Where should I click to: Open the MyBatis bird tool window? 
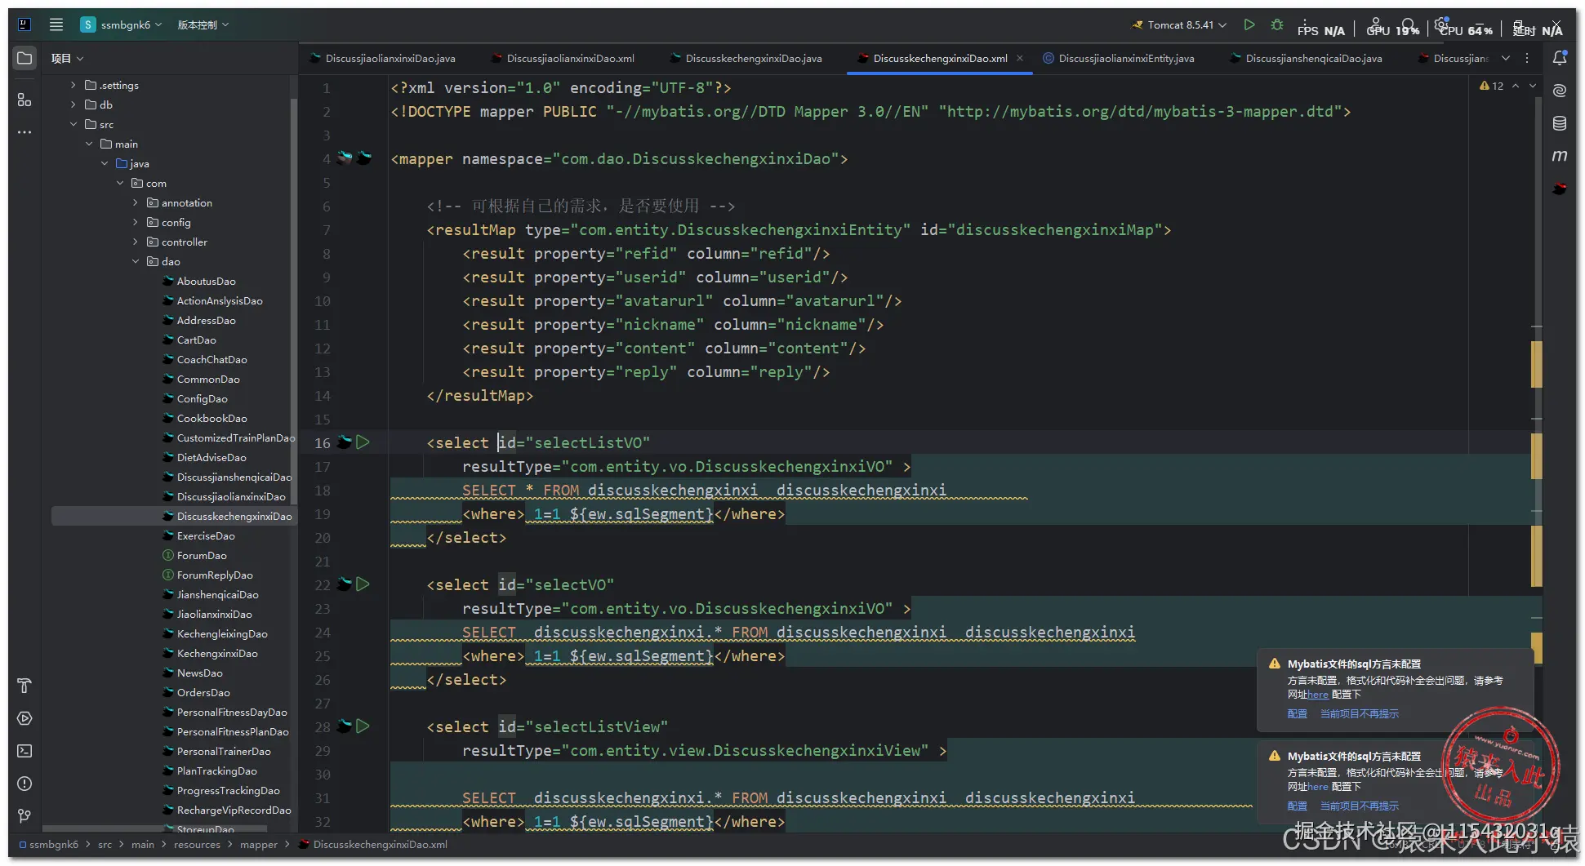1560,189
